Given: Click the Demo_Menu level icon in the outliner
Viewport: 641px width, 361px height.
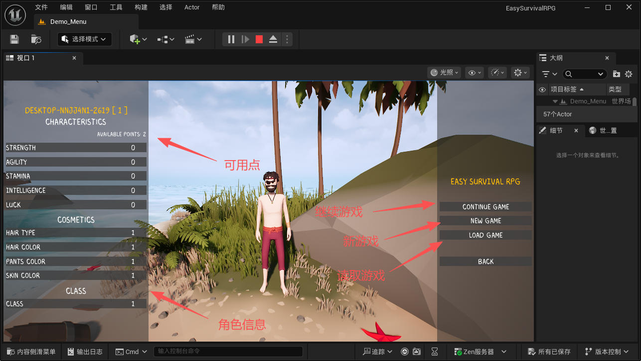Looking at the screenshot, I should click(563, 101).
